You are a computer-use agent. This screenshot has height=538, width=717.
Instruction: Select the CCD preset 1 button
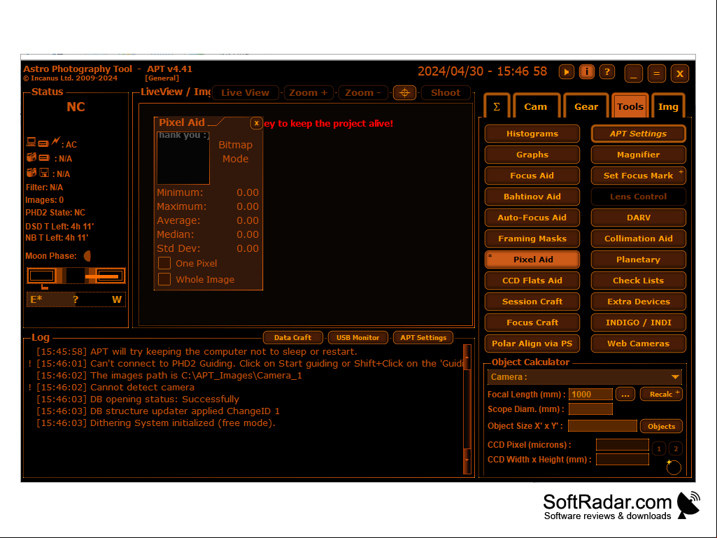(659, 448)
